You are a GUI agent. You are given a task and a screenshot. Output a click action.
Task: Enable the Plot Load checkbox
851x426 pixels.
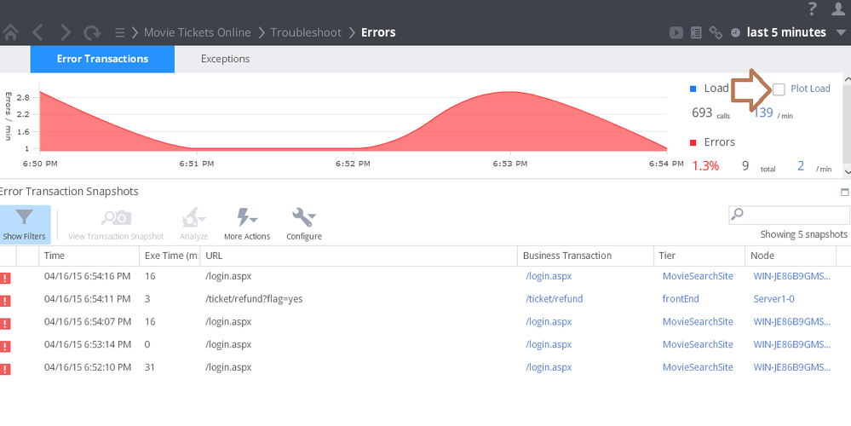click(x=779, y=89)
